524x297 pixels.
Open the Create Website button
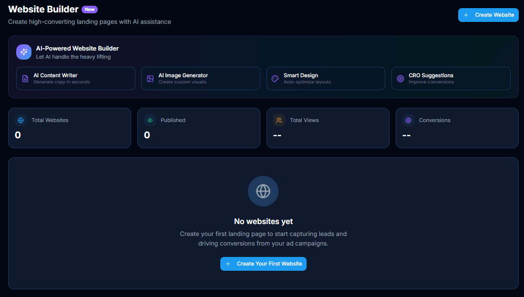[488, 15]
